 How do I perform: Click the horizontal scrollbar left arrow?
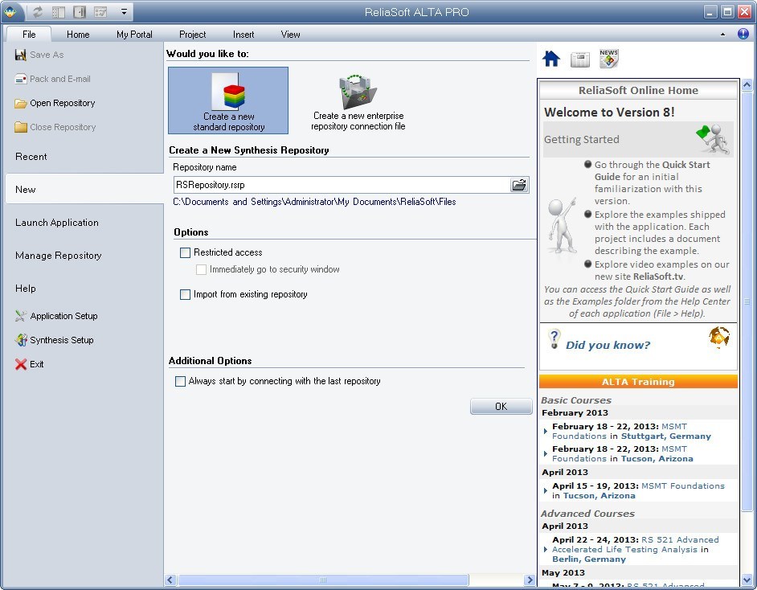click(170, 580)
